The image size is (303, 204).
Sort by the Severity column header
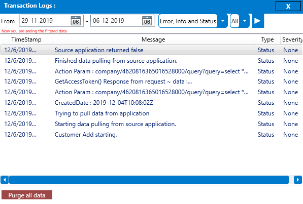click(x=292, y=39)
